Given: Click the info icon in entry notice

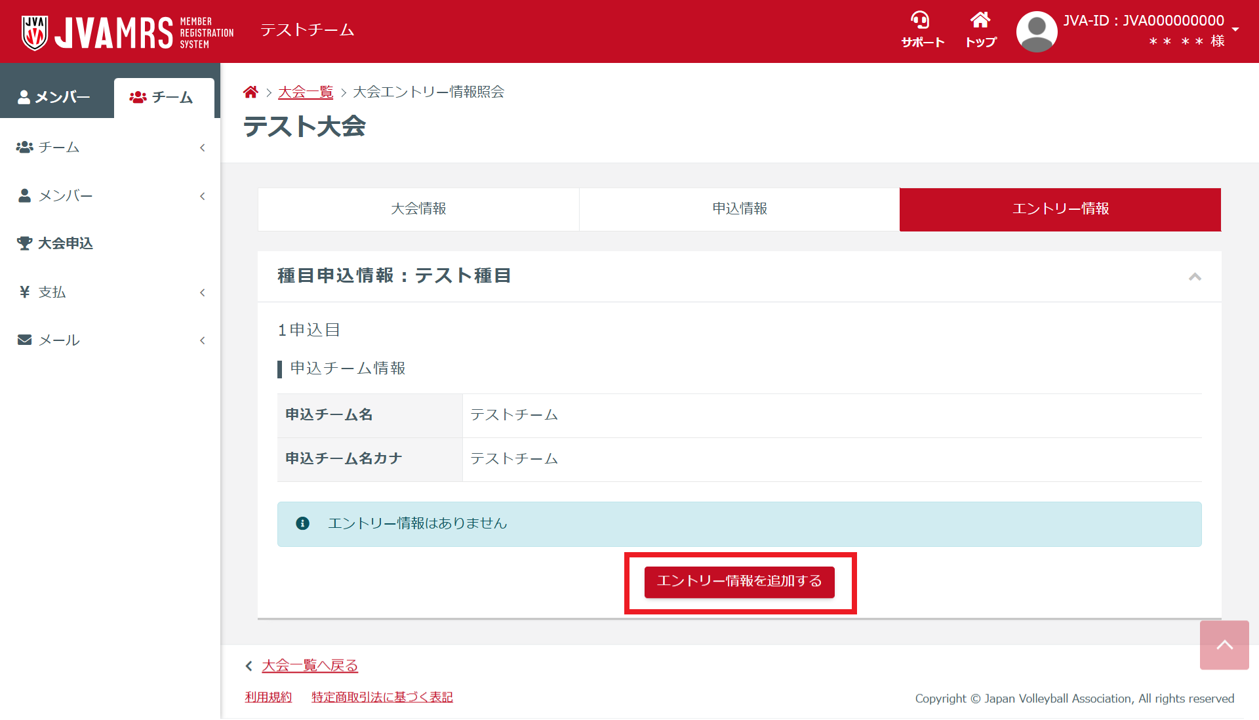Looking at the screenshot, I should click(x=302, y=523).
